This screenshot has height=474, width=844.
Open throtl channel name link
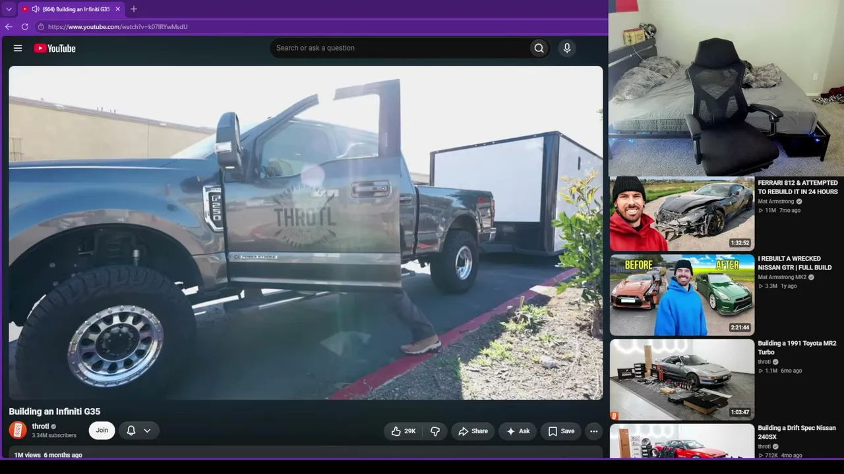(x=40, y=427)
